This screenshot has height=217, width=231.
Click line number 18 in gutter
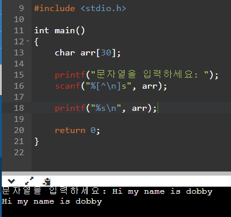tap(19, 108)
